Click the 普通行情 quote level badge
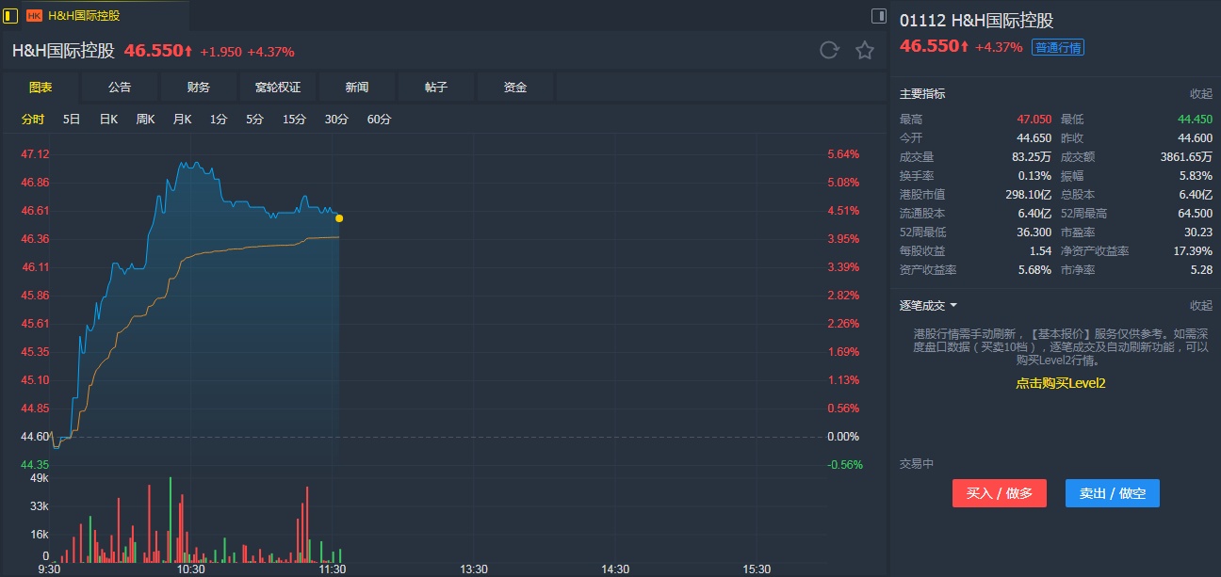 (x=1058, y=48)
